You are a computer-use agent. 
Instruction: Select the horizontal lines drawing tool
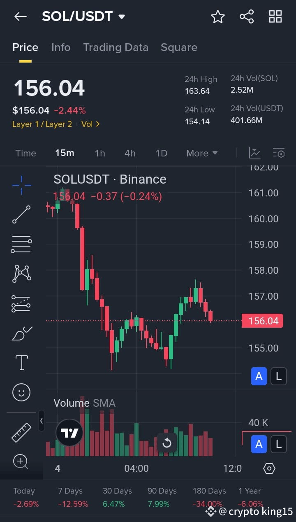pyautogui.click(x=21, y=244)
